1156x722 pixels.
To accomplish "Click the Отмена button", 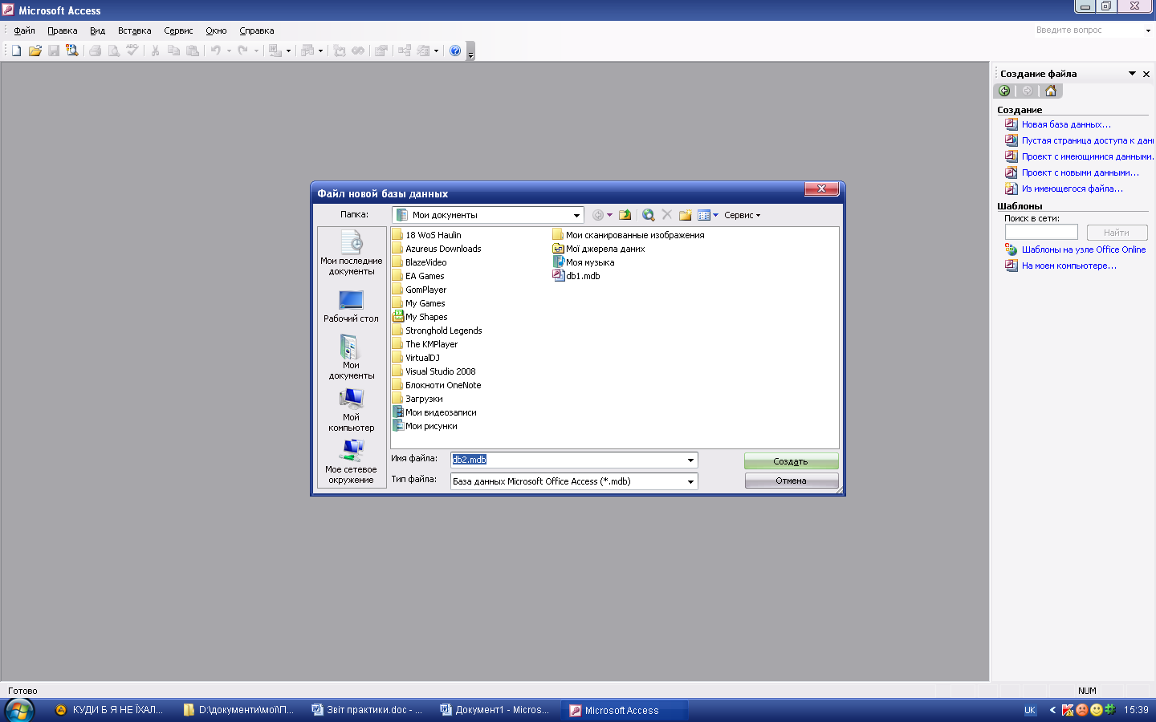I will point(791,481).
